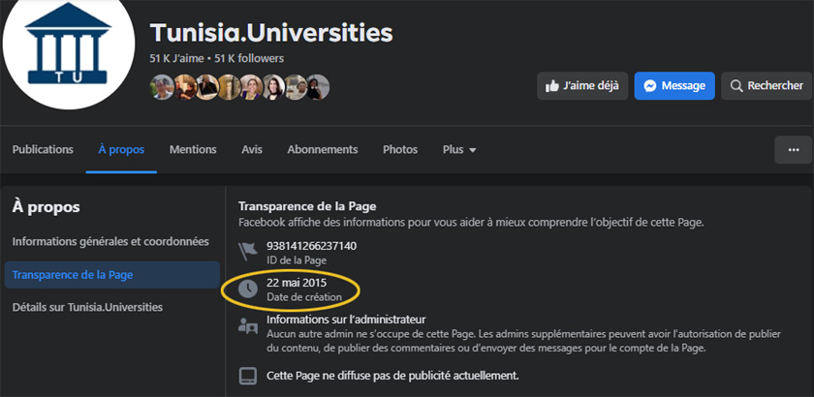Expand the Plus dropdown menu
This screenshot has height=397, width=814.
tap(459, 150)
